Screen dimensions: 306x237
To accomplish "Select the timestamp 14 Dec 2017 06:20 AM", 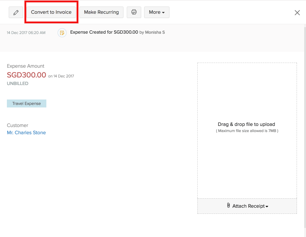I will (26, 33).
